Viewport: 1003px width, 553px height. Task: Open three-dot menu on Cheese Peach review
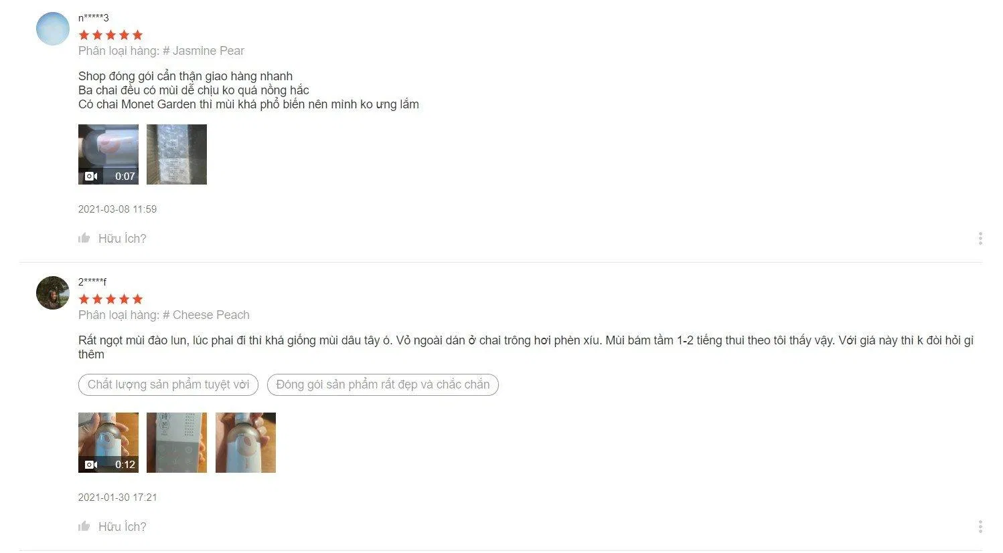[x=980, y=526]
